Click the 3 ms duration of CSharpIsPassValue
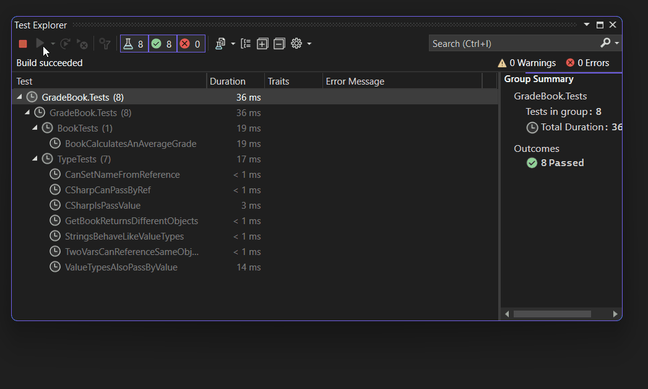Screen dimensions: 648x389 click(251, 206)
